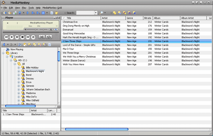Viewport: 213px width, 136px height.
Task: Toggle the PL playlist button
Action: (x=56, y=30)
